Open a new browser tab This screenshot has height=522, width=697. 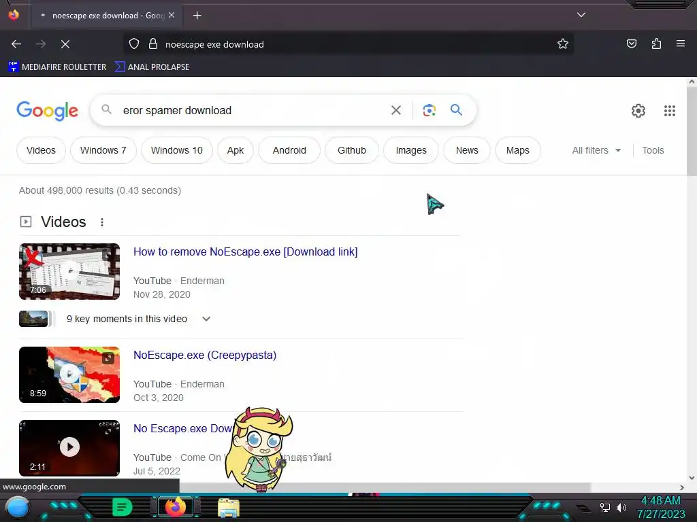(x=197, y=16)
